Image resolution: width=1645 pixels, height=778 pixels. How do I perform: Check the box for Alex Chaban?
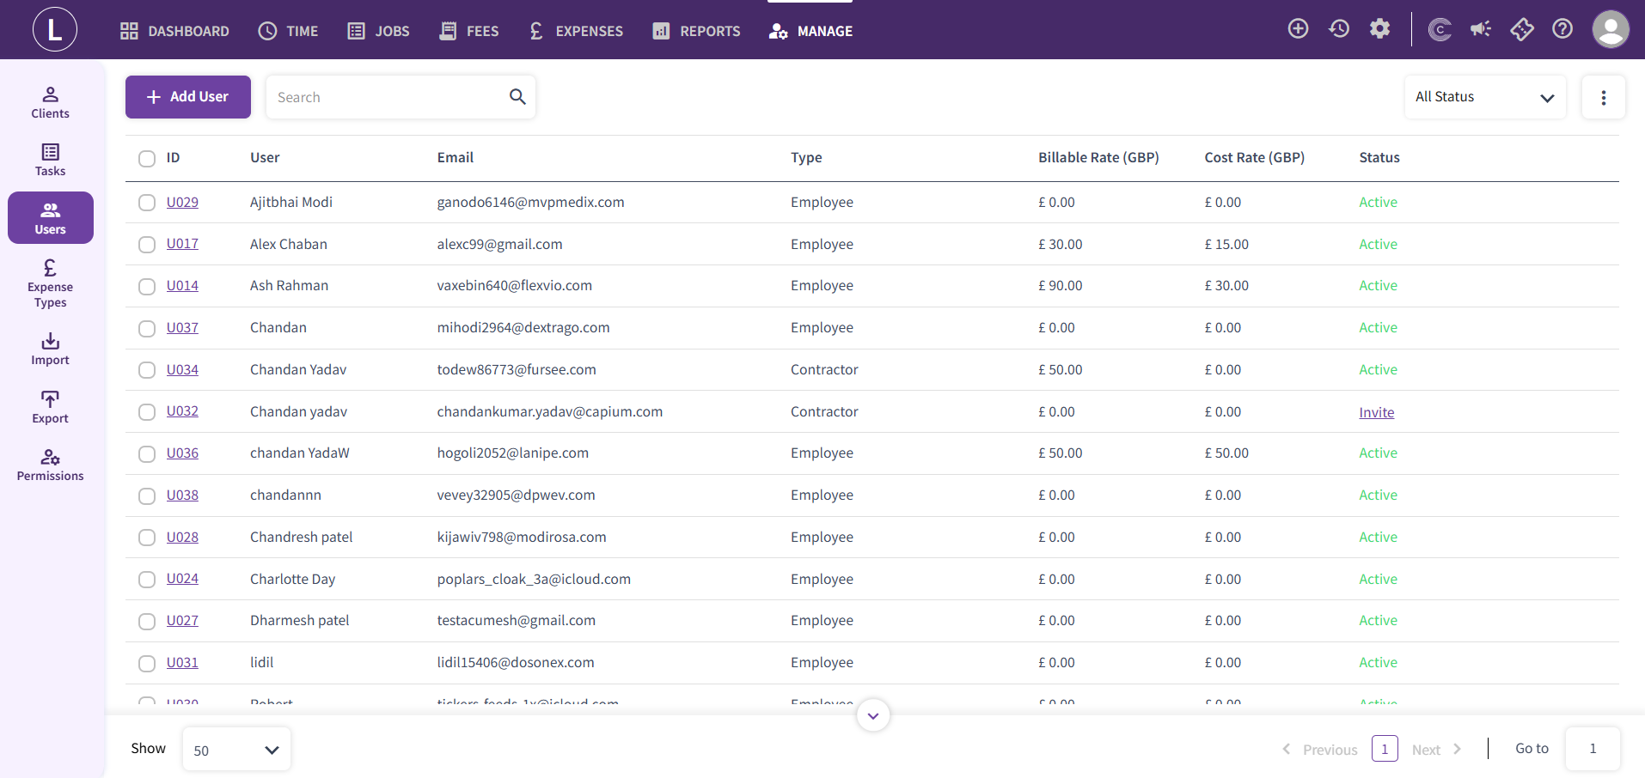pyautogui.click(x=147, y=245)
